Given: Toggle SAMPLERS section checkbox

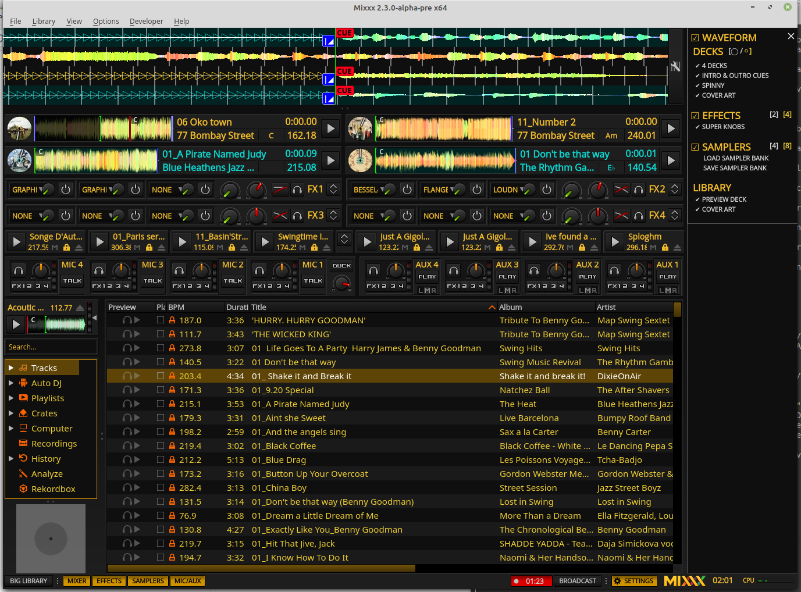Looking at the screenshot, I should [695, 147].
